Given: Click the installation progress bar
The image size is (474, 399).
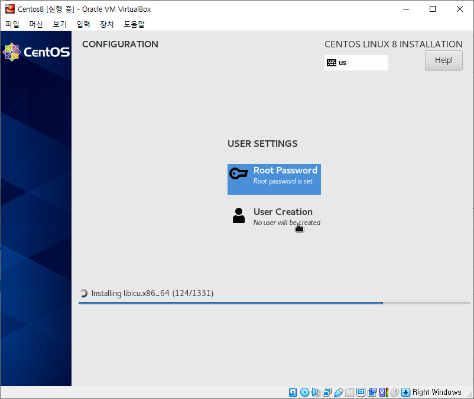Looking at the screenshot, I should point(274,303).
